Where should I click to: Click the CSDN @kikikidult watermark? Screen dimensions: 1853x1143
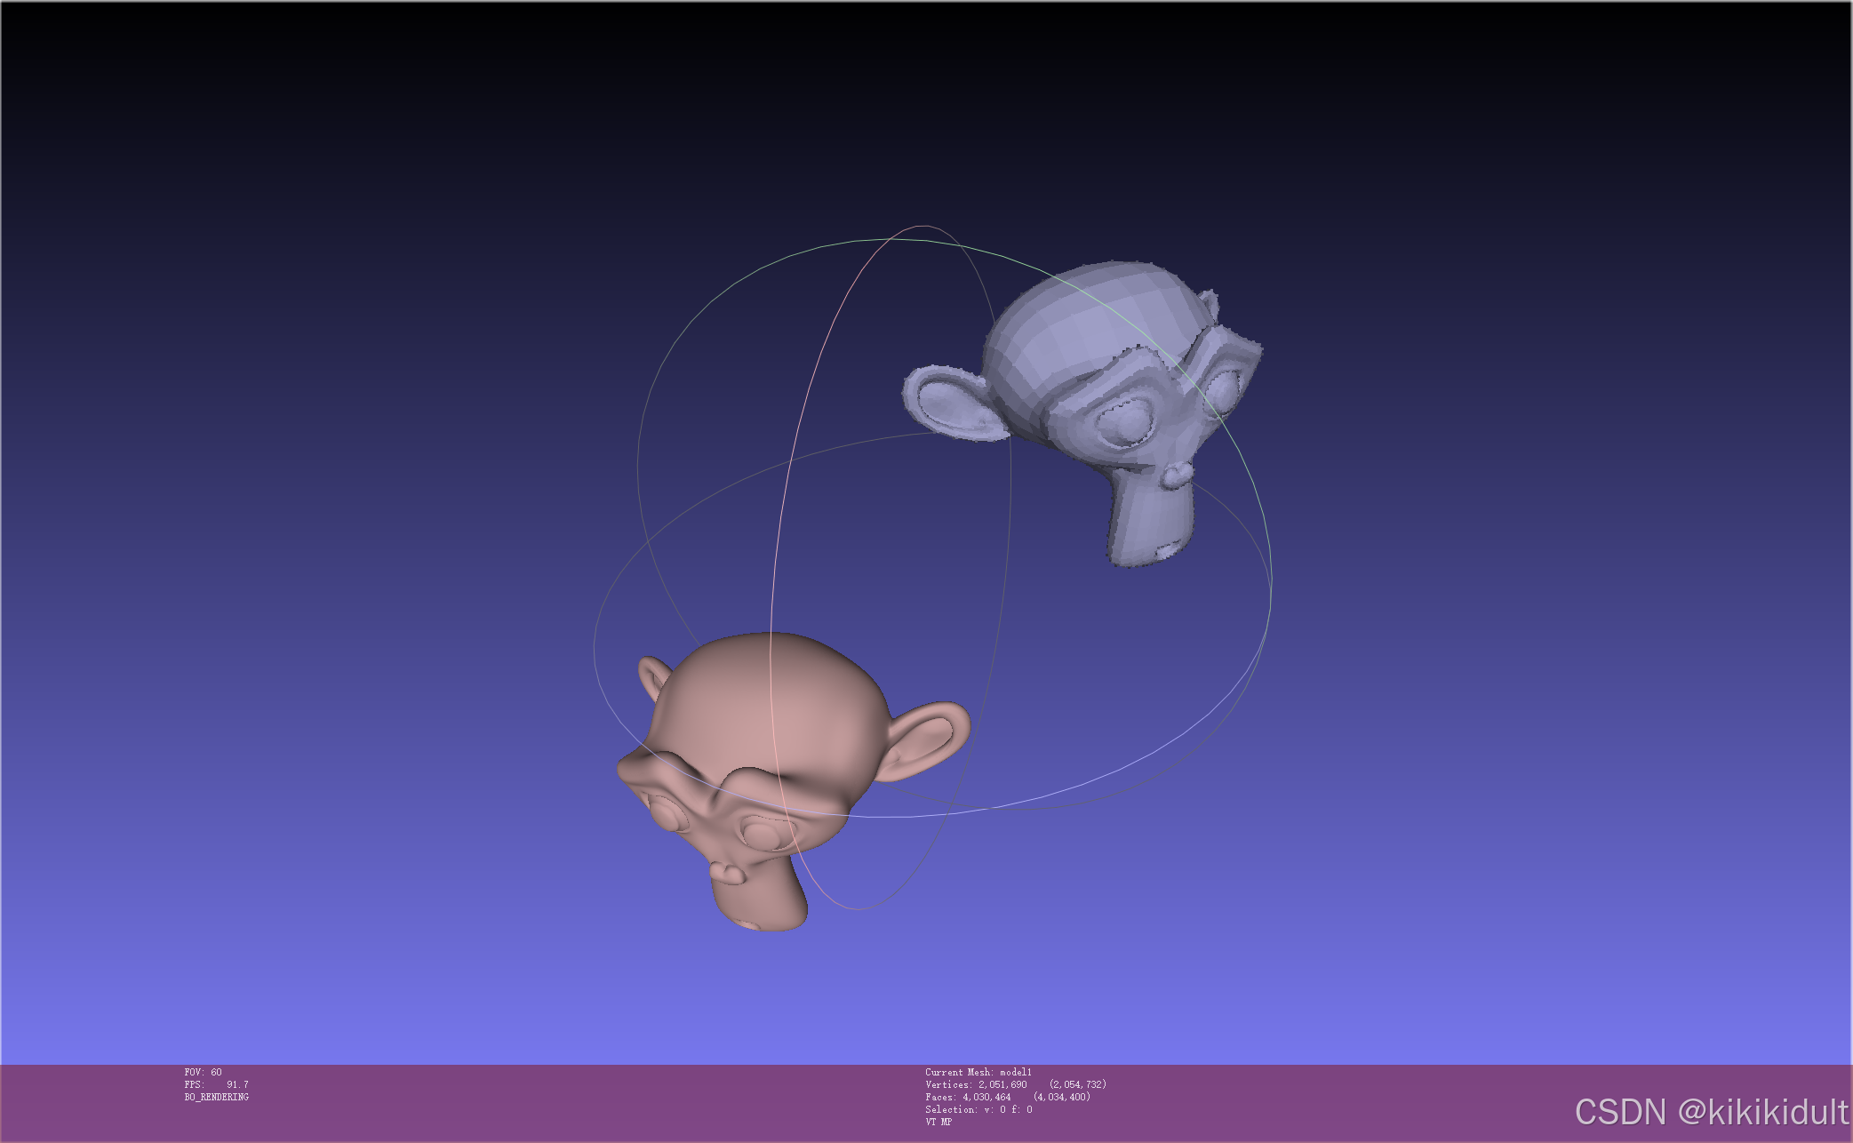pos(1711,1112)
